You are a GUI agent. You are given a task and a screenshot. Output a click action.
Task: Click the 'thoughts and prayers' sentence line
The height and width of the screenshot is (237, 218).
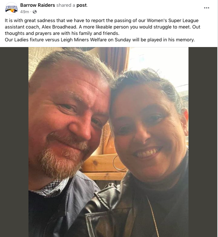point(62,33)
